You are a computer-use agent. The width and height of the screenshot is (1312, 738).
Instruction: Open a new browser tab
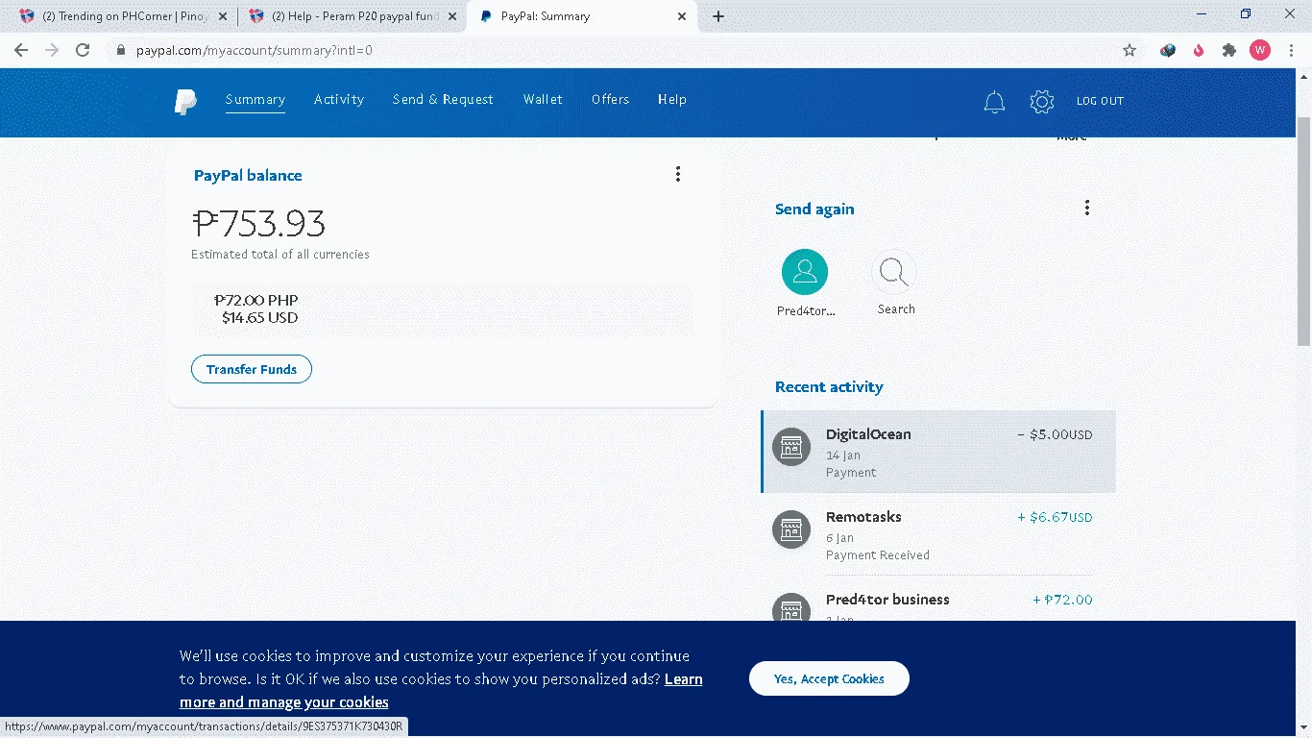[x=718, y=16]
